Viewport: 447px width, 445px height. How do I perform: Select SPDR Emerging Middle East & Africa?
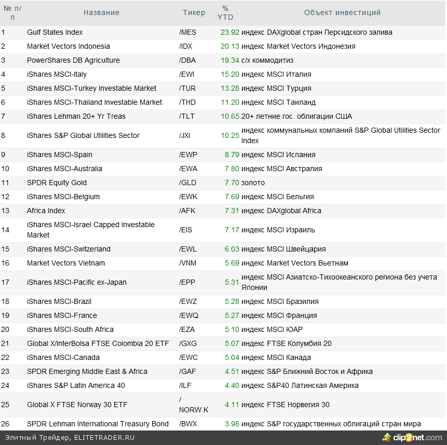point(87,371)
